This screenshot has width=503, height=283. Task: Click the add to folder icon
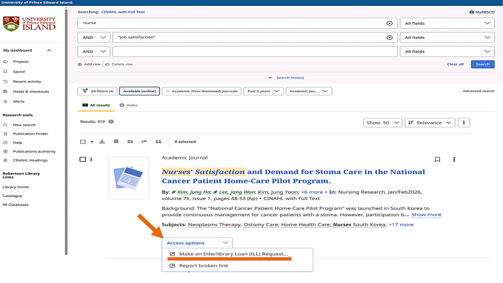pyautogui.click(x=130, y=141)
